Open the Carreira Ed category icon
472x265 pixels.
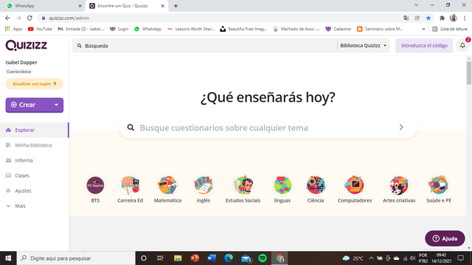[130, 185]
